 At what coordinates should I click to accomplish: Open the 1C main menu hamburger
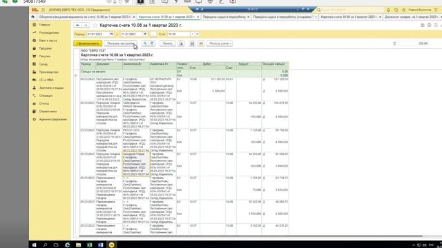pyautogui.click(x=43, y=10)
